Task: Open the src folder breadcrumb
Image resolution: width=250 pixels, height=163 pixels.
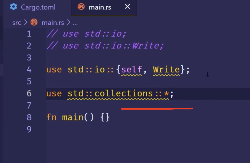Action: (17, 23)
